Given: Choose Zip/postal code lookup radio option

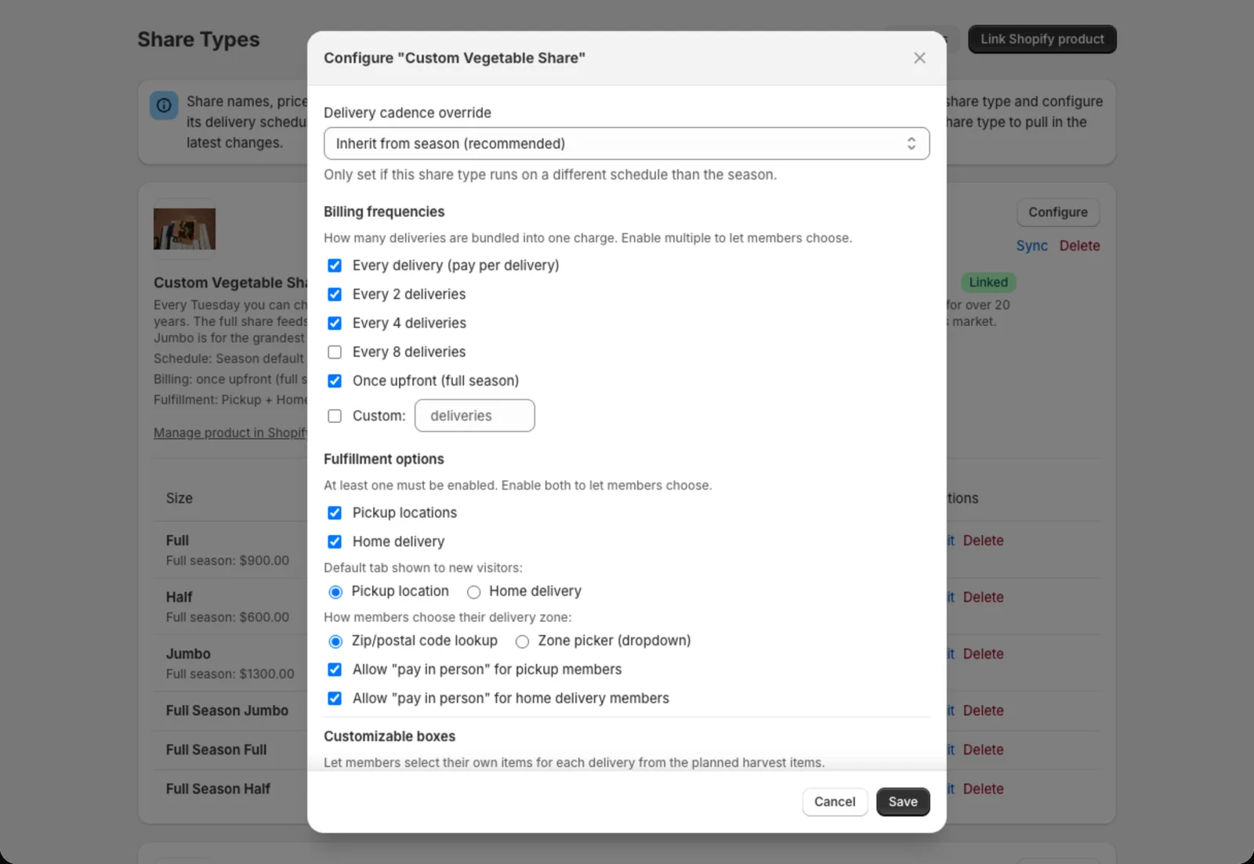Looking at the screenshot, I should 335,642.
